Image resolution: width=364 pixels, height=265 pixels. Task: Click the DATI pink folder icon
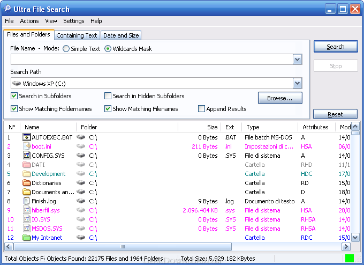pos(26,165)
